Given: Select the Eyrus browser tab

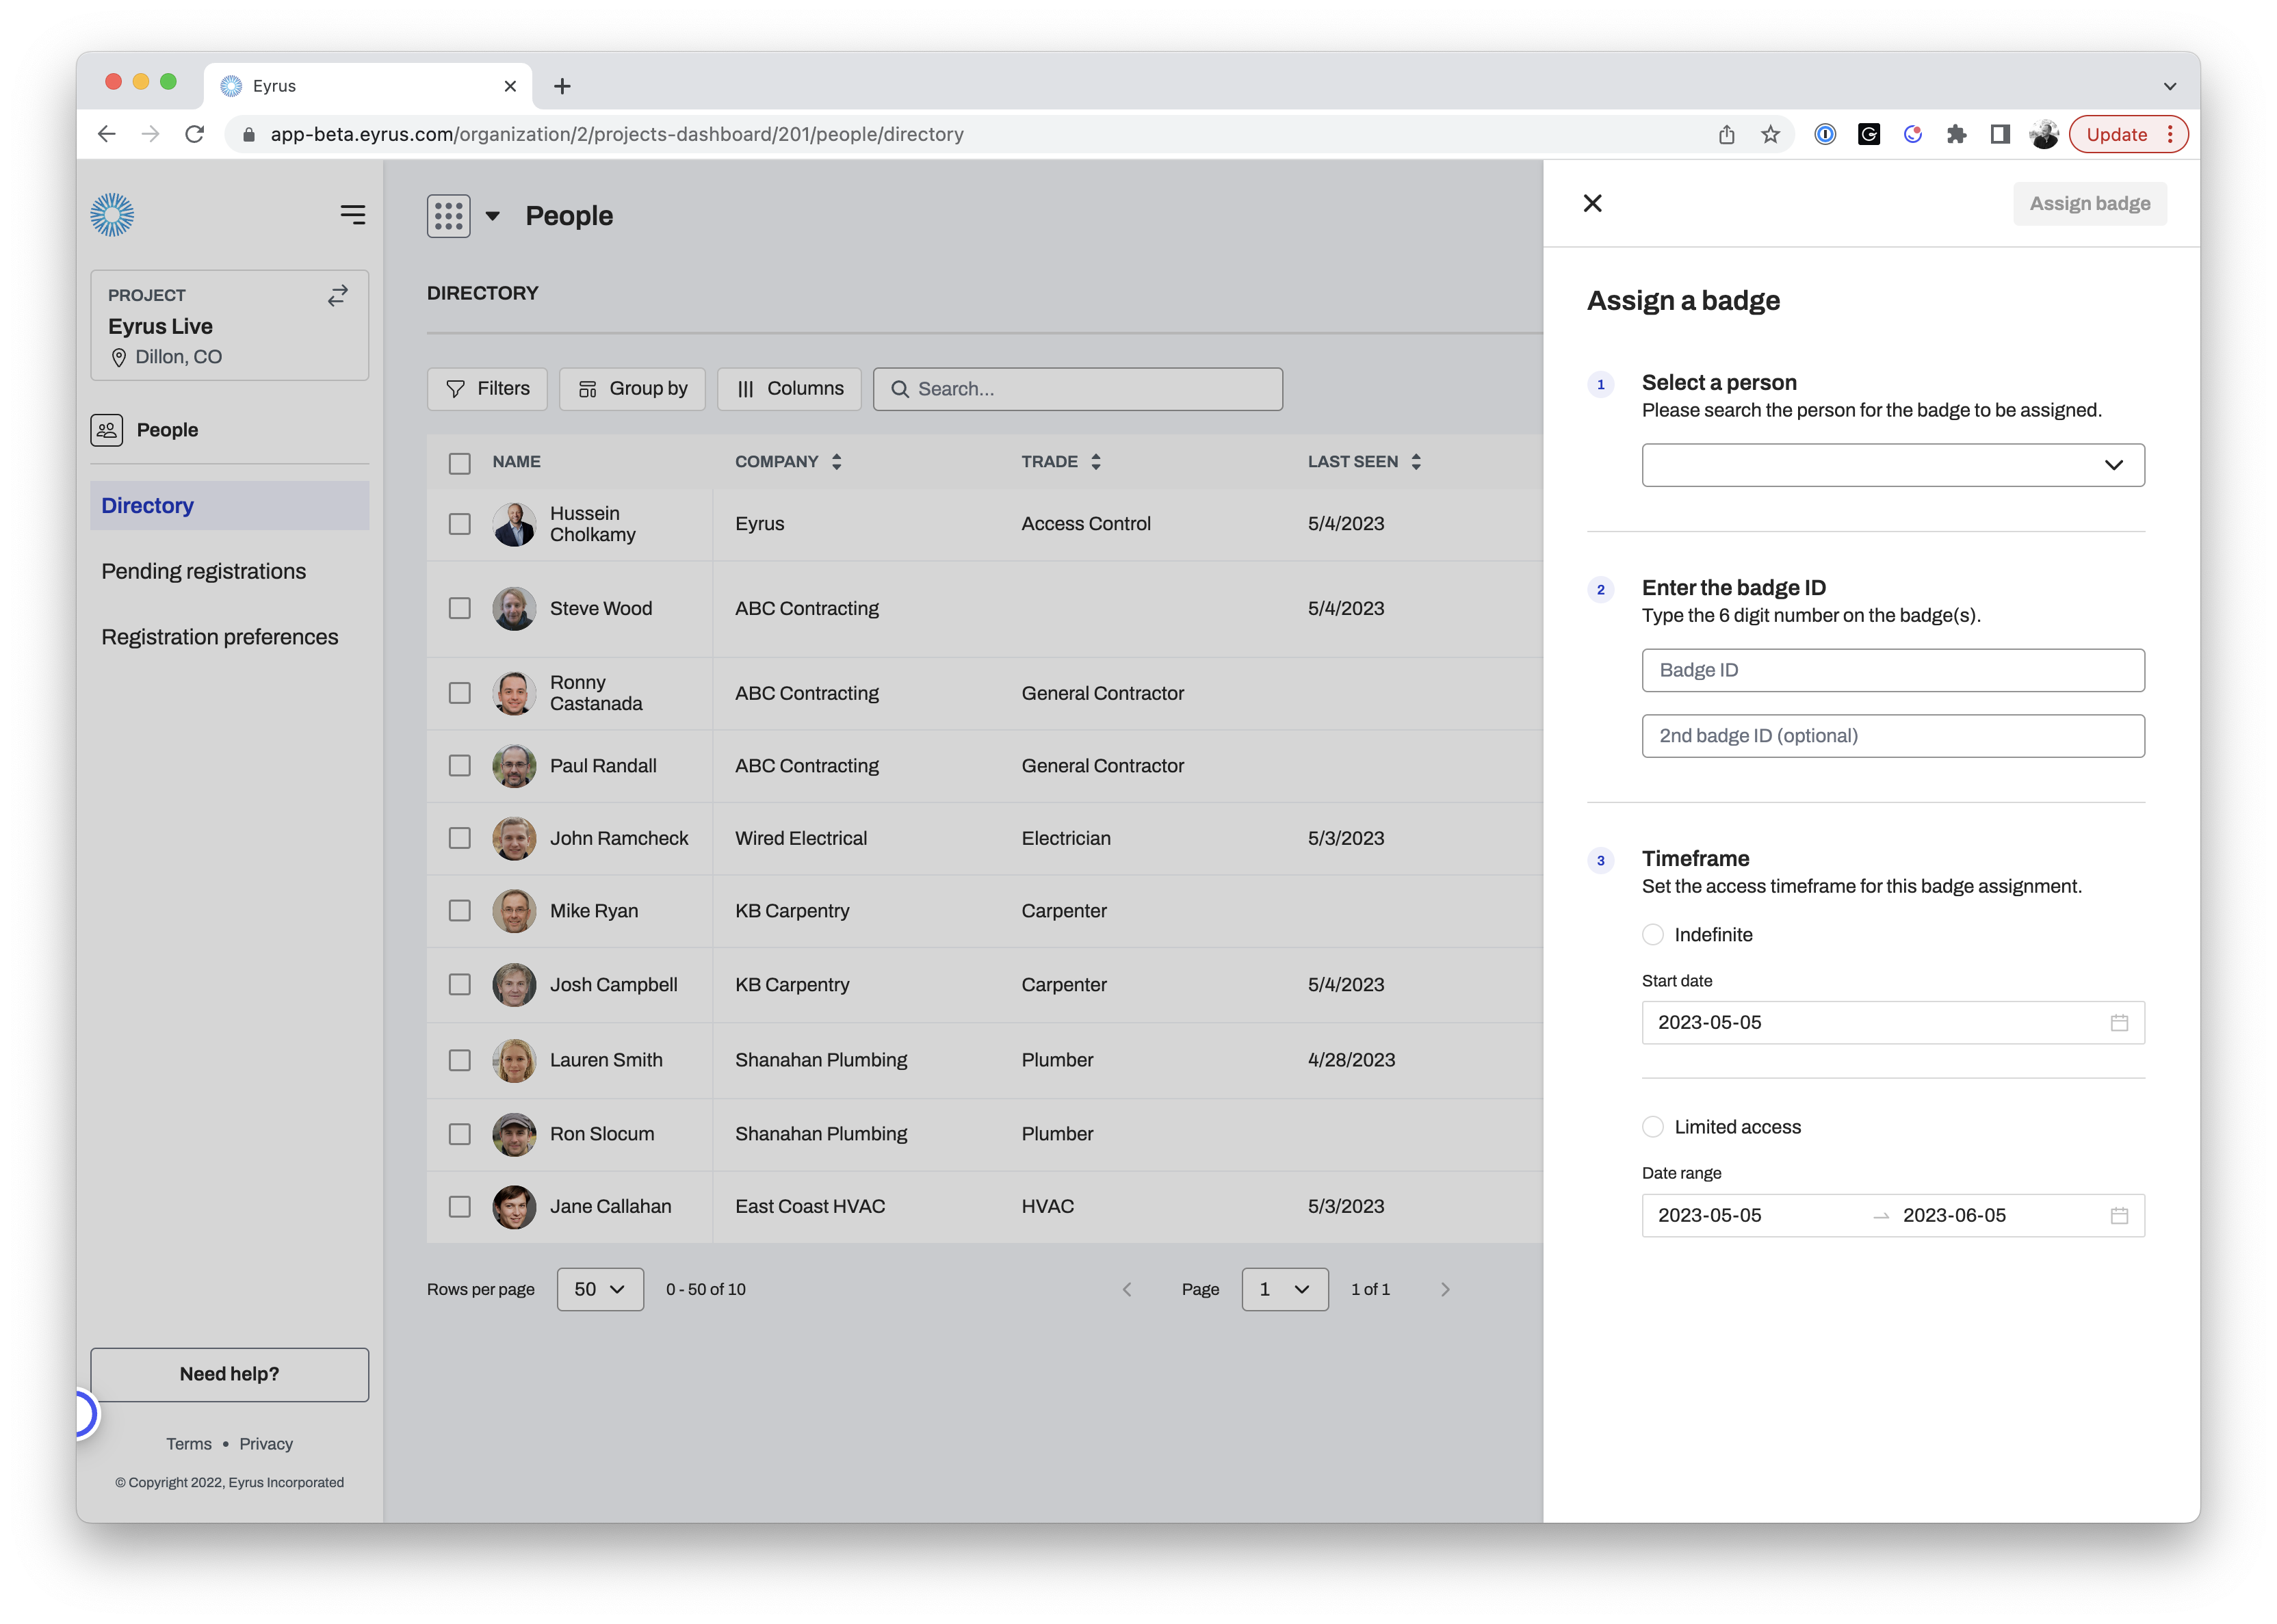Looking at the screenshot, I should [x=367, y=86].
